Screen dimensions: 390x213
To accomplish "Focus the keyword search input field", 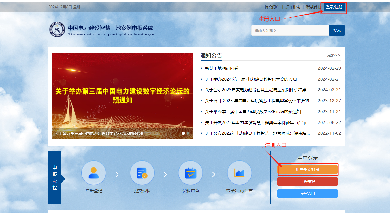I will coord(290,30).
